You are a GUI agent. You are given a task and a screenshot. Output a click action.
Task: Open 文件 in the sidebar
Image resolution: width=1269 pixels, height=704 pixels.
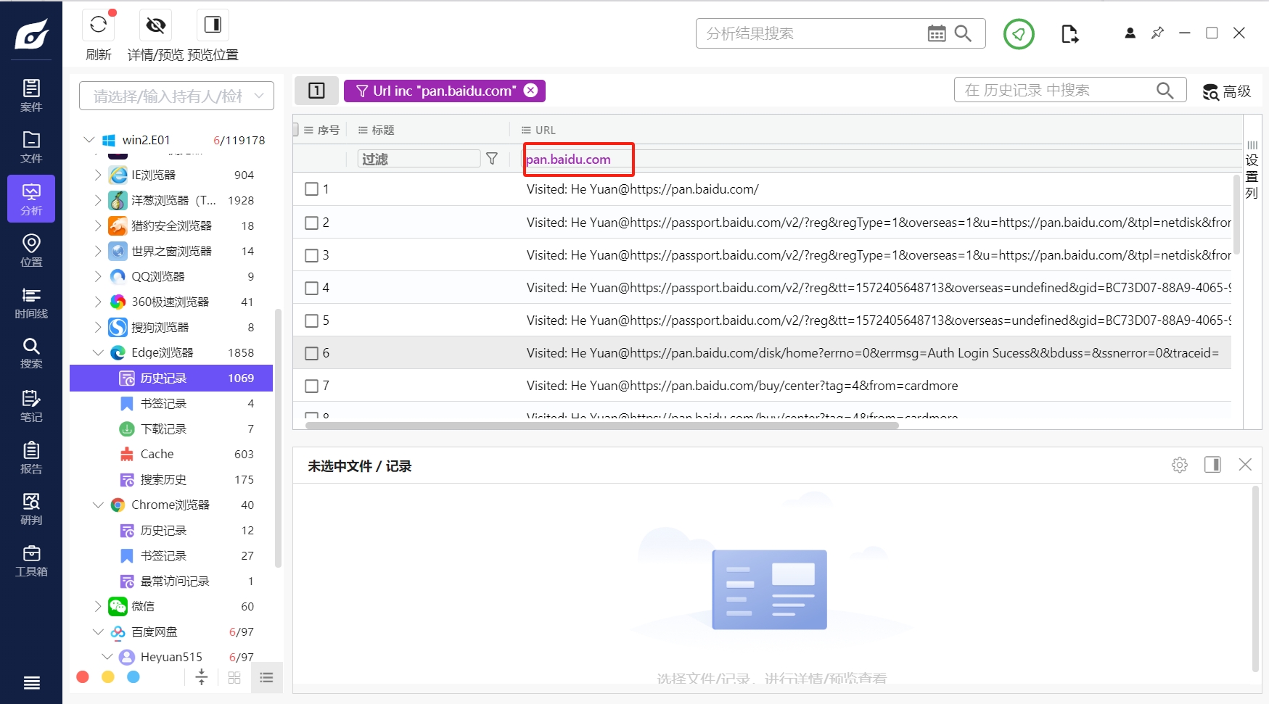[x=31, y=147]
